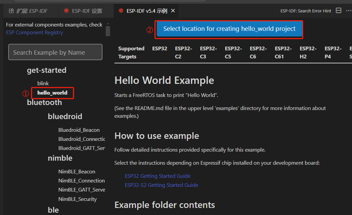
Task: Switch to the 扩展 ESP-IDF tab
Action: click(x=30, y=10)
